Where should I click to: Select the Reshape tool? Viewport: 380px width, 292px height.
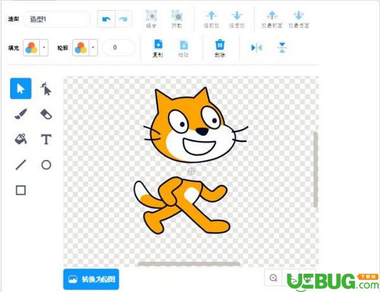click(46, 88)
